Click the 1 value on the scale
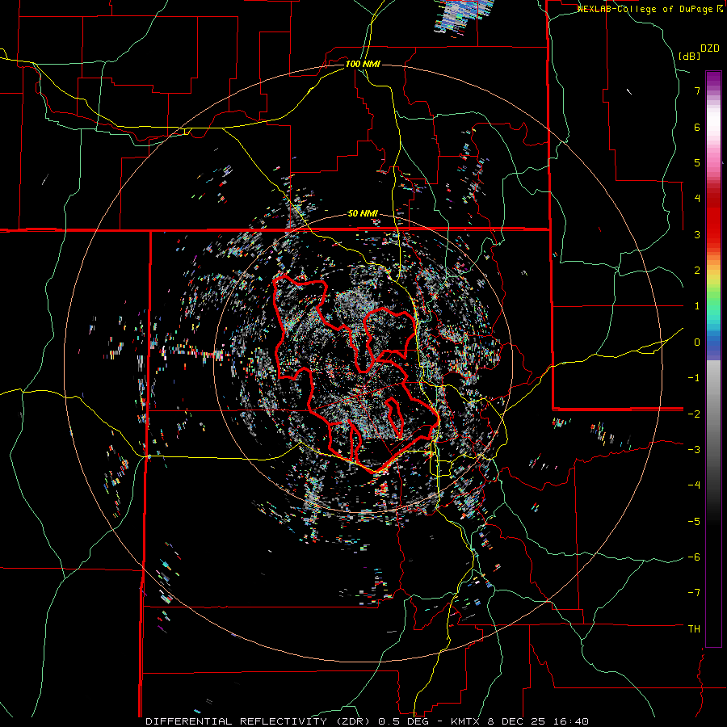Viewport: 727px width, 727px height. [697, 306]
